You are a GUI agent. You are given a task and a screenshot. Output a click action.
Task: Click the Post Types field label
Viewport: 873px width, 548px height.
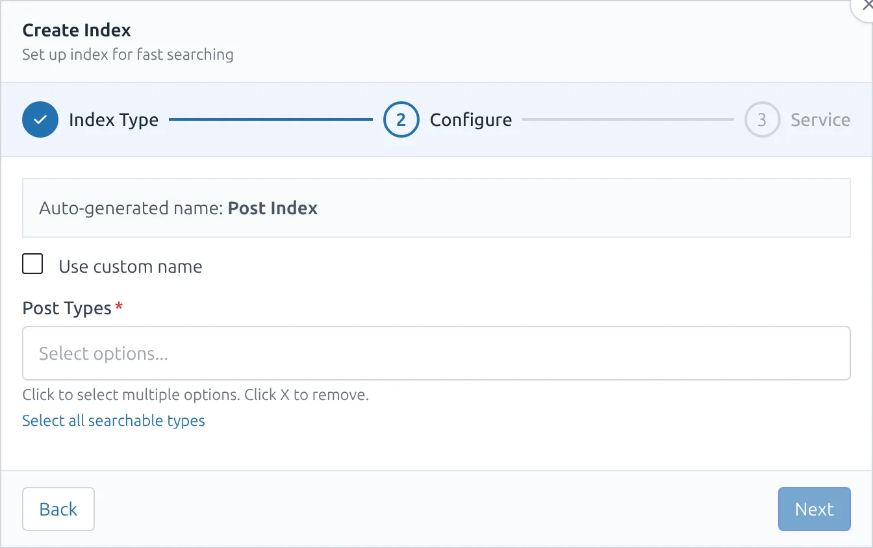pos(67,308)
